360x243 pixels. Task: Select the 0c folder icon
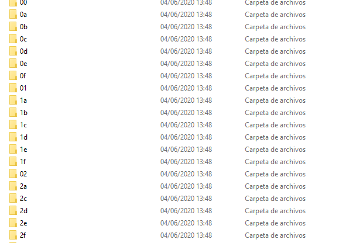click(x=13, y=39)
